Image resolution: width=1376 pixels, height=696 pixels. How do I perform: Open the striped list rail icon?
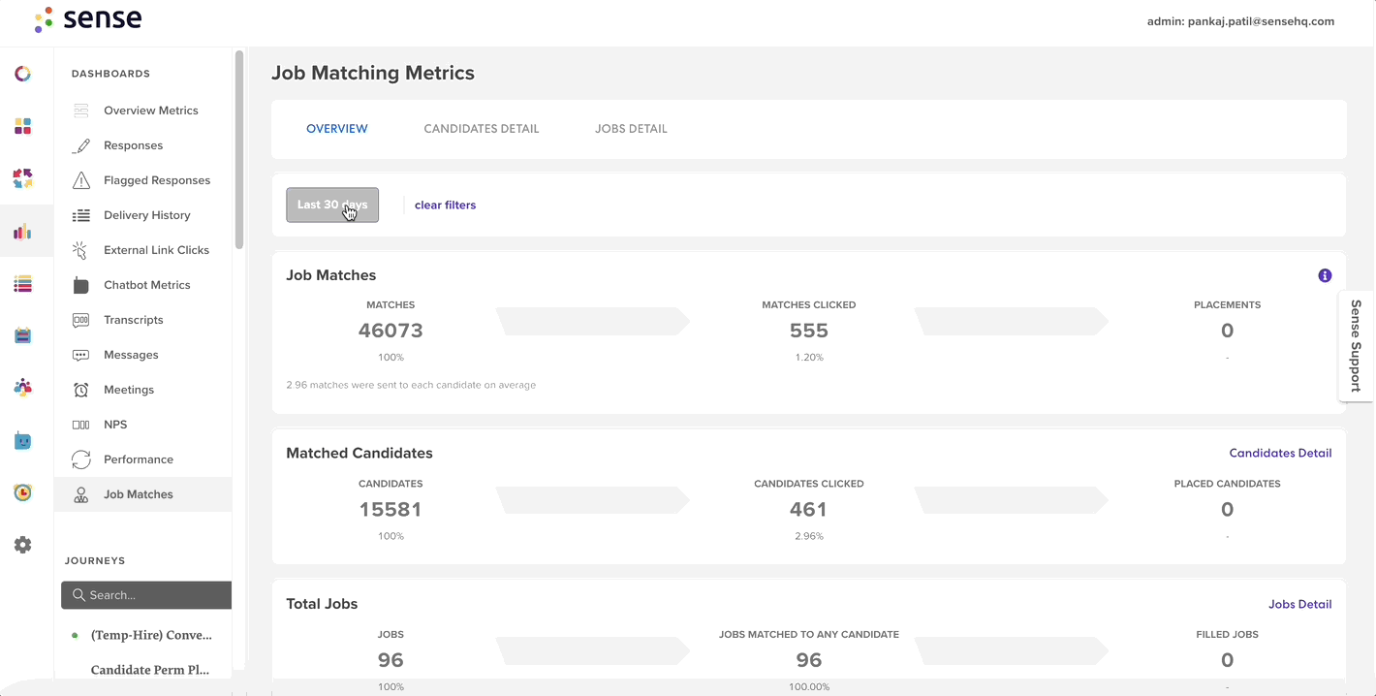tap(23, 284)
